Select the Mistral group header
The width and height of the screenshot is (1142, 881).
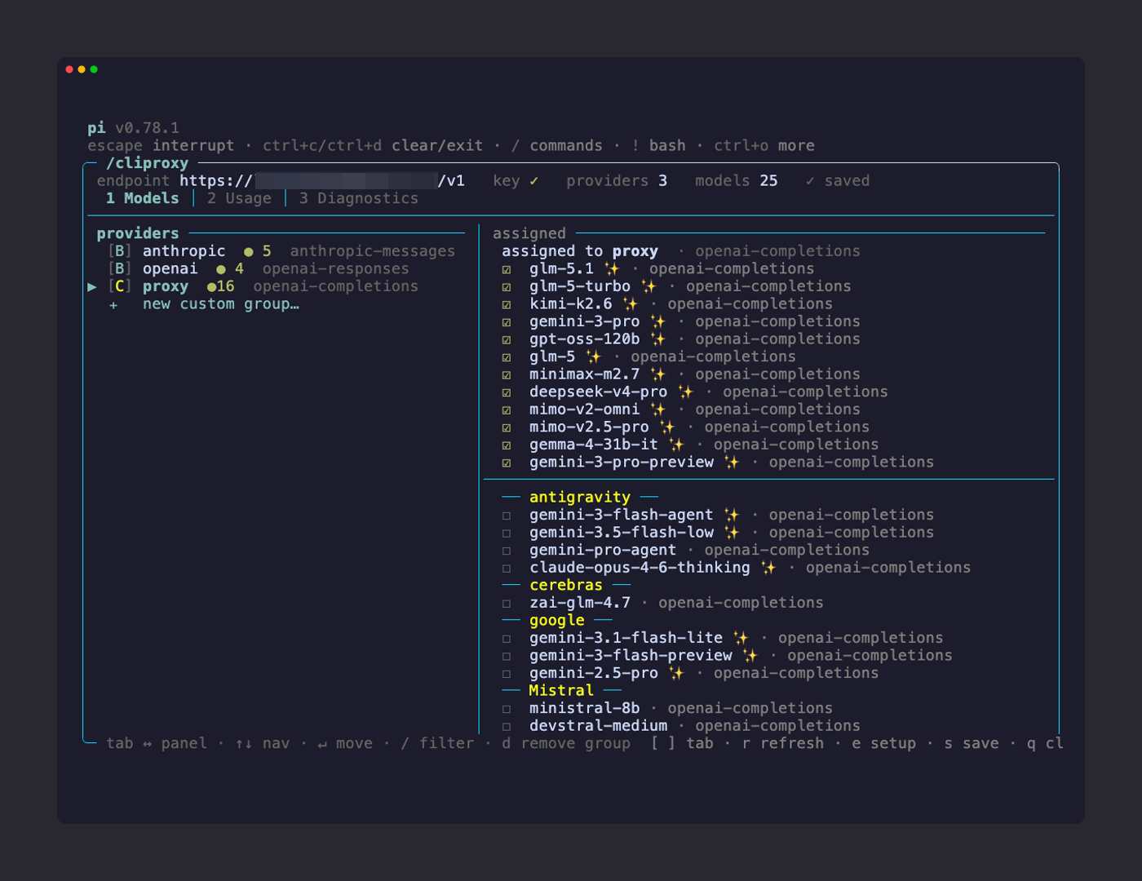[x=561, y=690]
